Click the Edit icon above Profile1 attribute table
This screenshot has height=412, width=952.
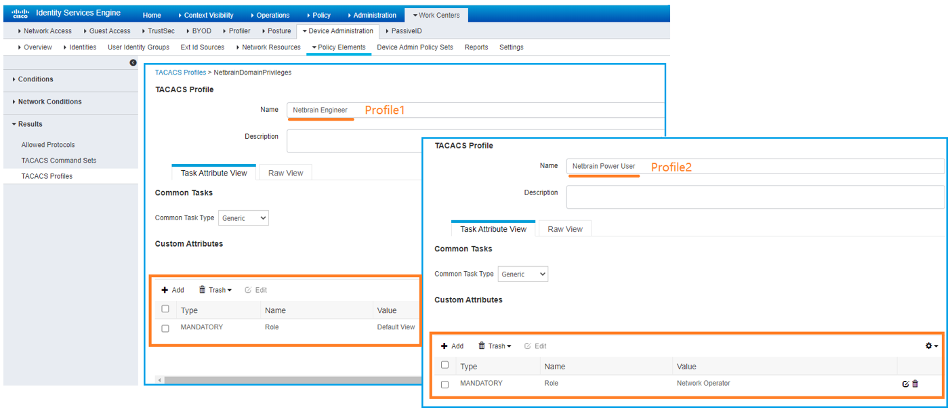[256, 289]
